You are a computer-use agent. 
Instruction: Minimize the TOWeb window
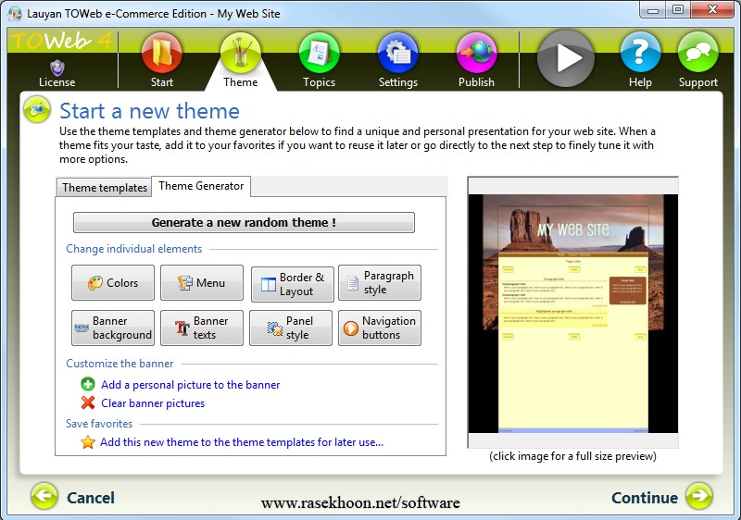pos(654,9)
